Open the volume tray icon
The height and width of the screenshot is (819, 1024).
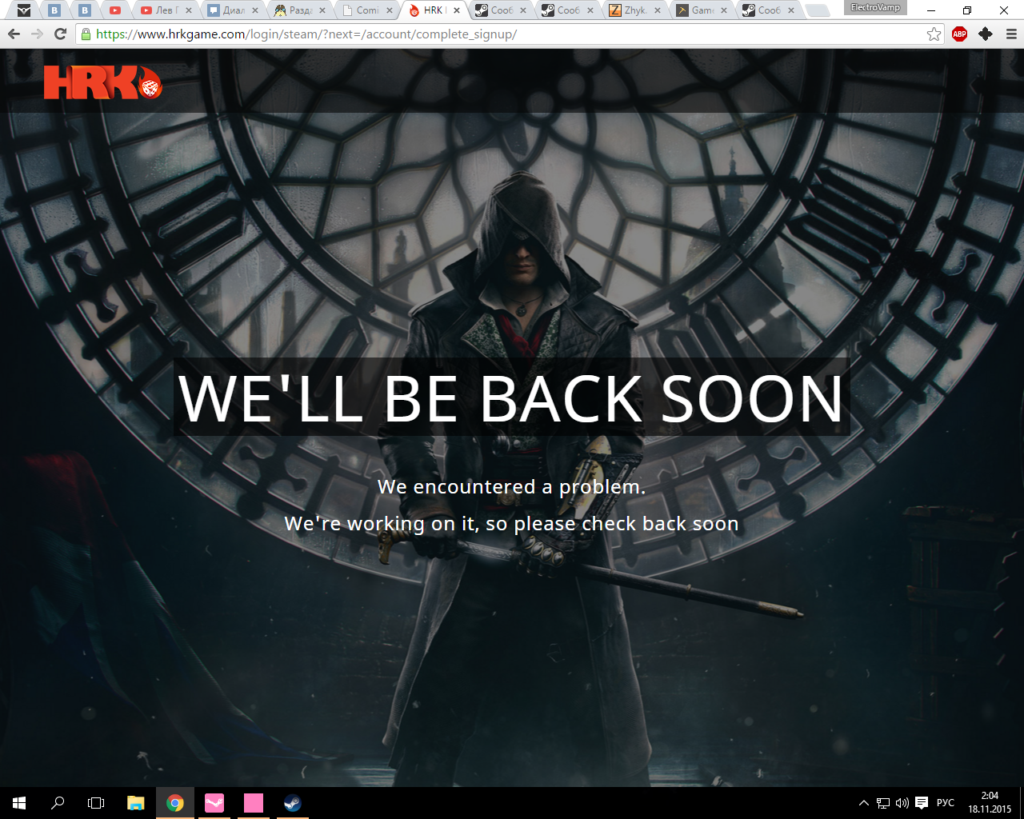[x=902, y=803]
